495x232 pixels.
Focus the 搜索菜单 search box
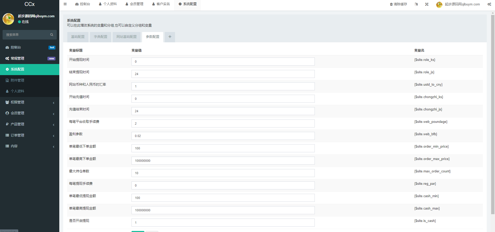click(26, 35)
